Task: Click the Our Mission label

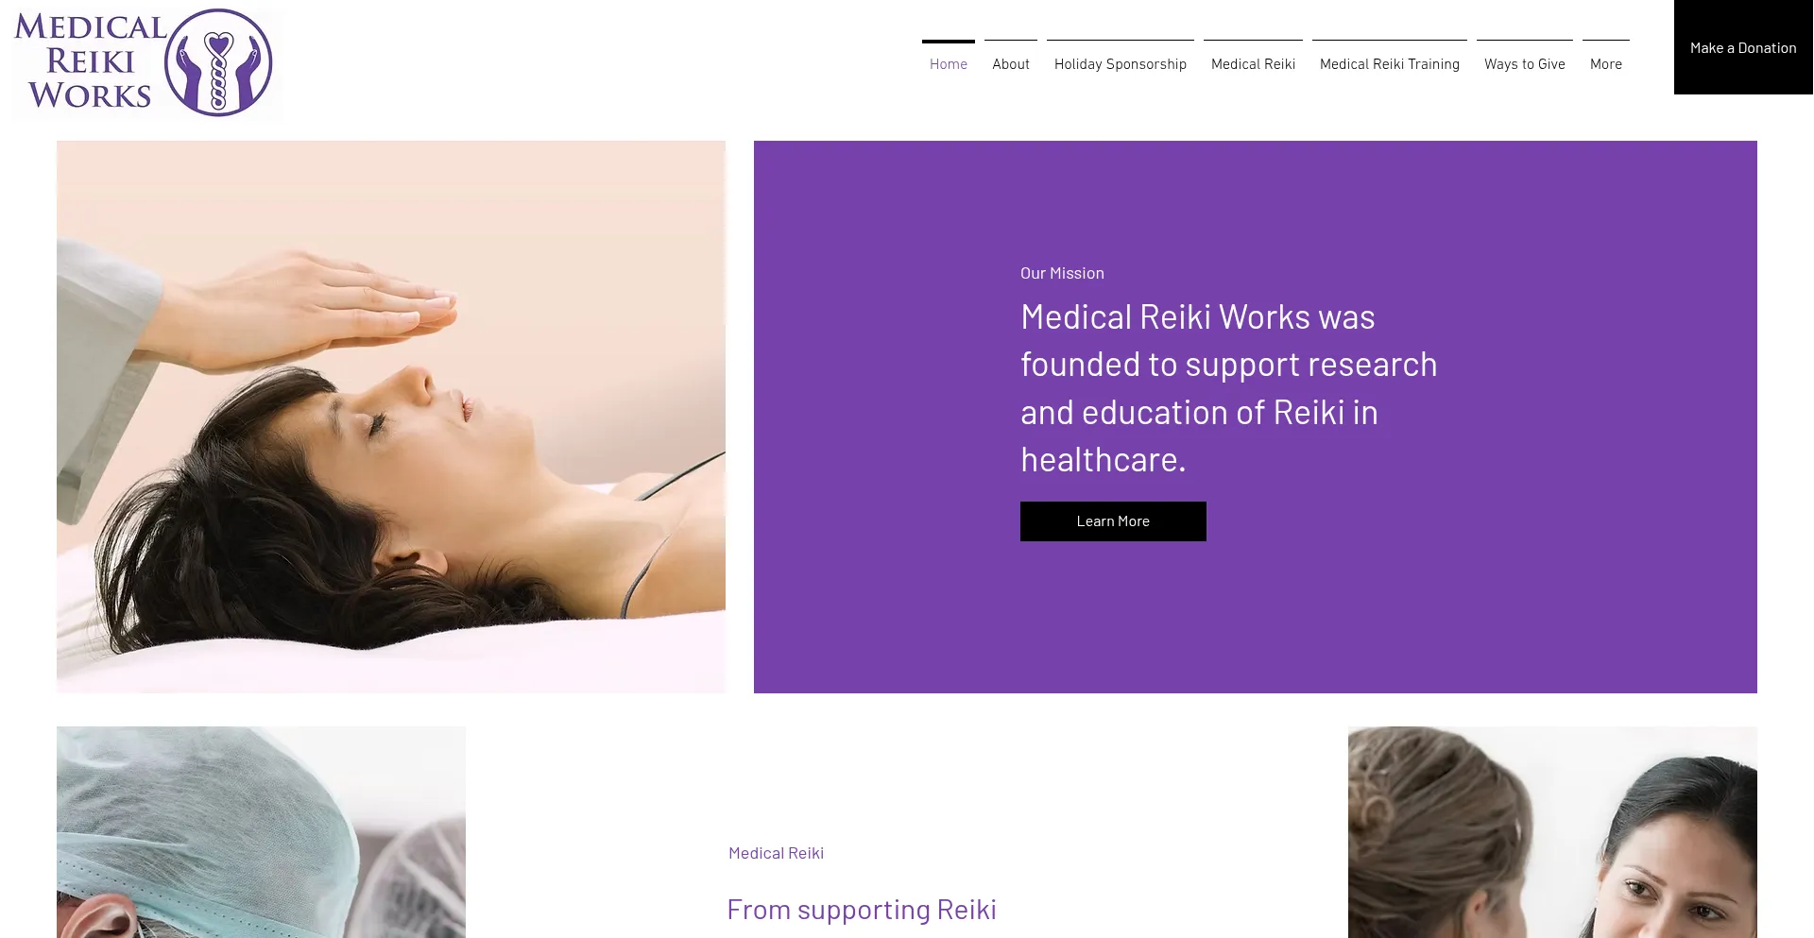Action: tap(1062, 273)
